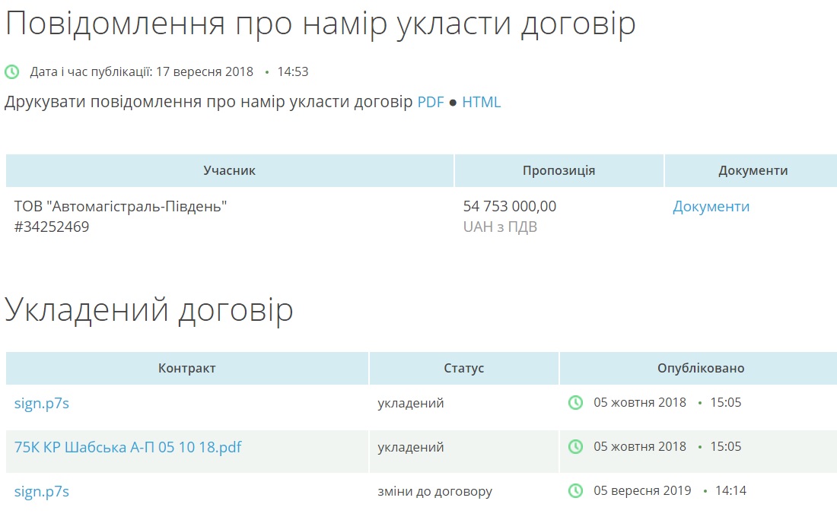The image size is (837, 520).
Task: Open Документи link for ТОВ Автомагістраль-Південь
Action: coord(711,207)
